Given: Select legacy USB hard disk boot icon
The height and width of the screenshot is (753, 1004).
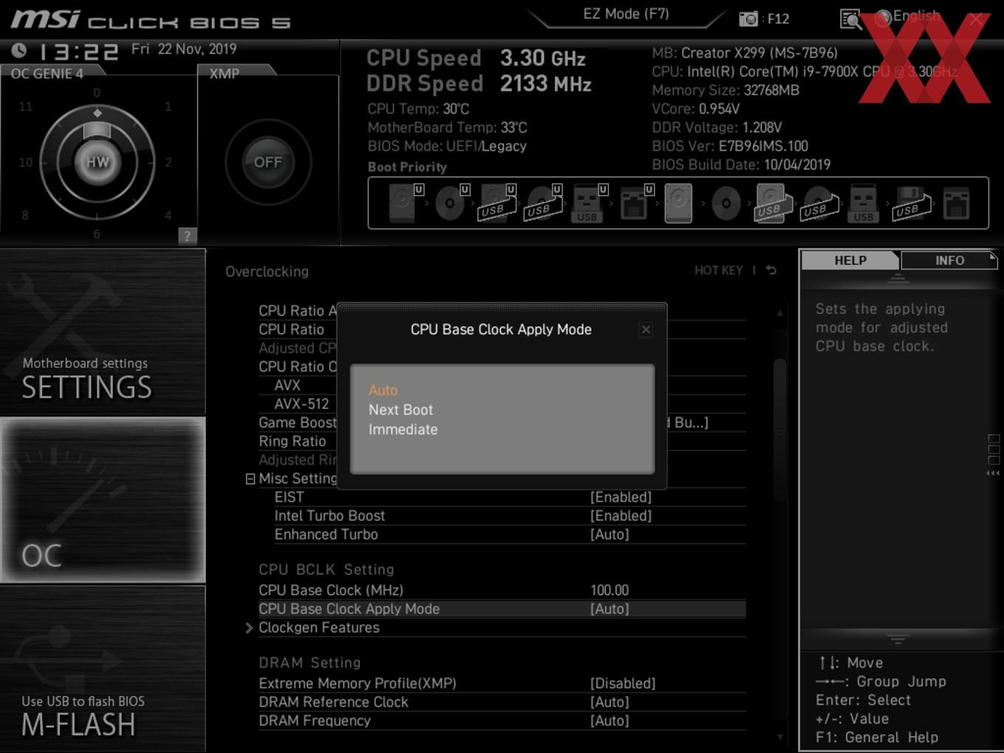Looking at the screenshot, I should (x=772, y=202).
